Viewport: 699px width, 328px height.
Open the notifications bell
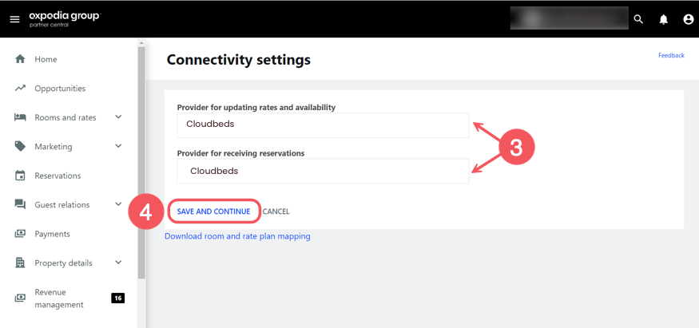663,19
